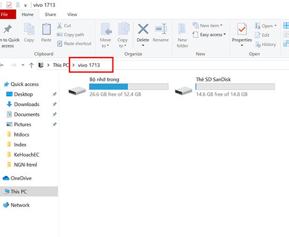Image resolution: width=289 pixels, height=237 pixels.
Task: Open Properties with the checkmark icon
Action: [242, 29]
